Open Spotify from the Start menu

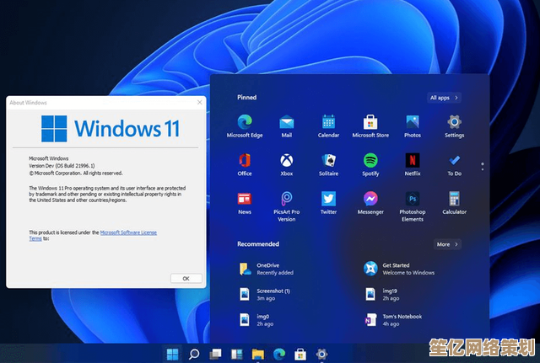click(x=370, y=161)
